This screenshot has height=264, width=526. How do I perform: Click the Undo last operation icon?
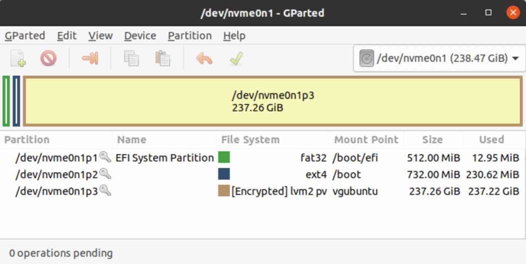[x=204, y=58]
